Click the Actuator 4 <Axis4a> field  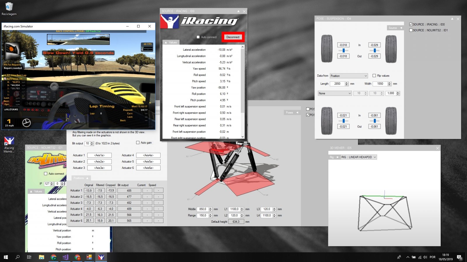click(148, 155)
